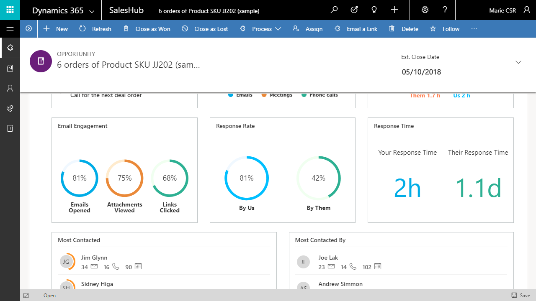
Task: Click the purple opportunity record icon
Action: point(41,61)
